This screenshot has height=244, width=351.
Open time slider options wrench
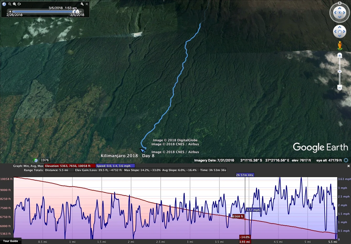[x=82, y=4]
